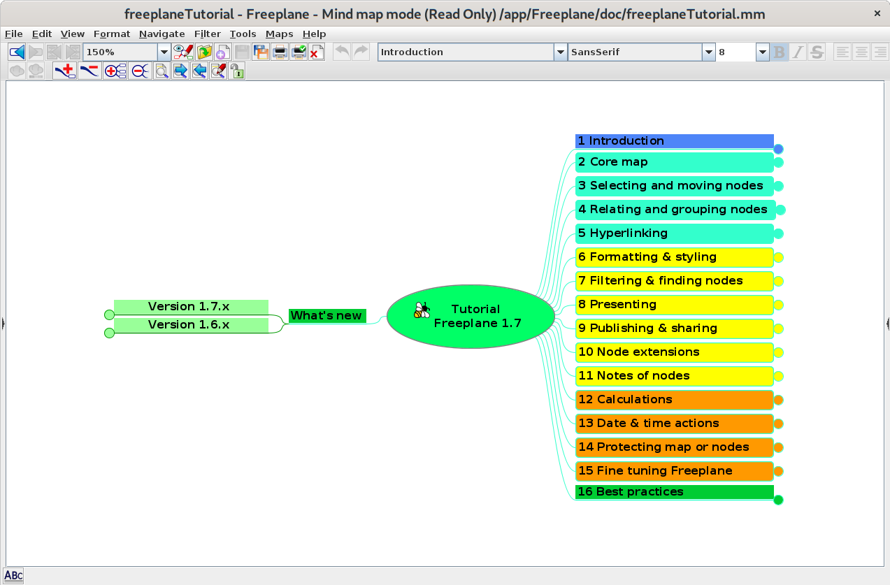Select the "What's new" node
This screenshot has height=585, width=890.
point(326,316)
